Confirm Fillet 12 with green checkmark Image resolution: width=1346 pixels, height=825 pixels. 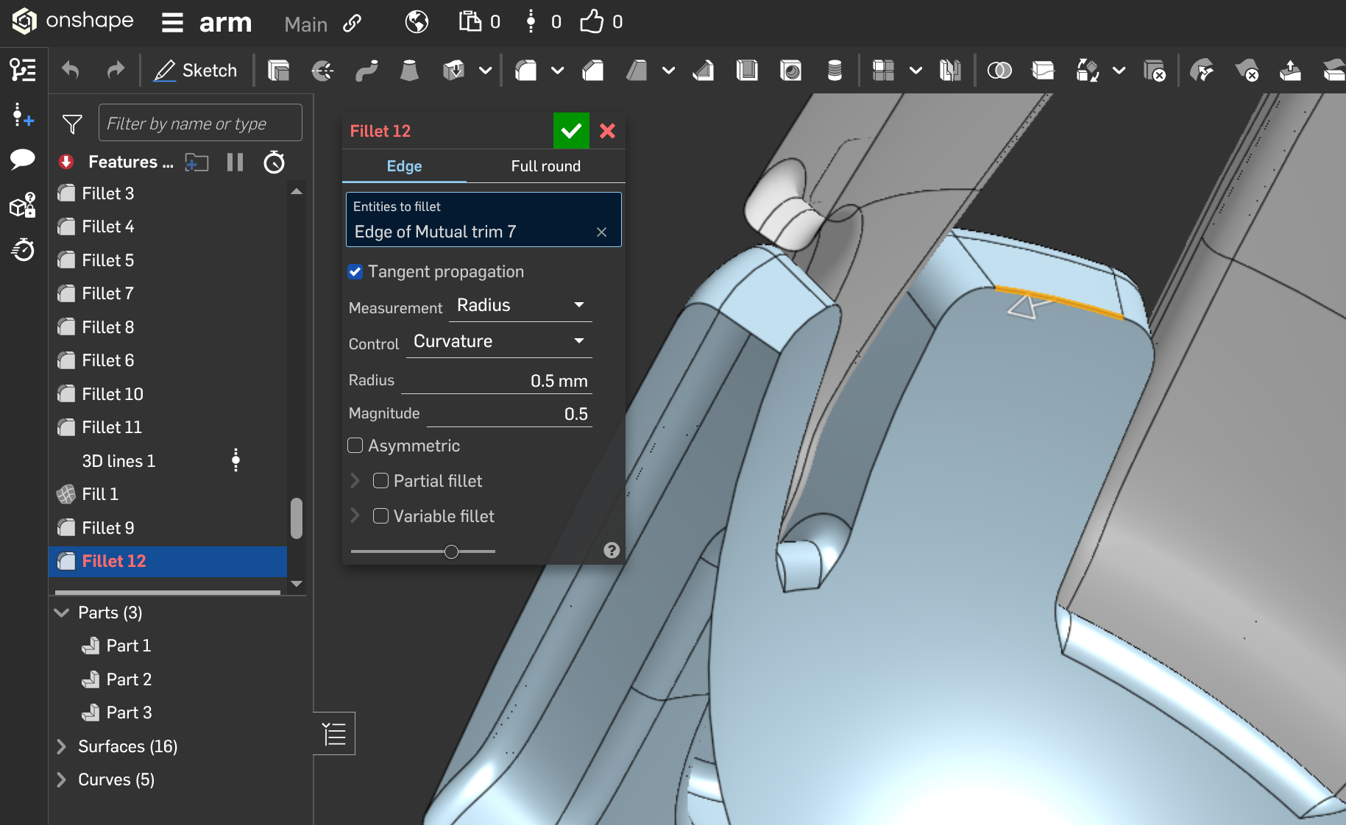(571, 131)
